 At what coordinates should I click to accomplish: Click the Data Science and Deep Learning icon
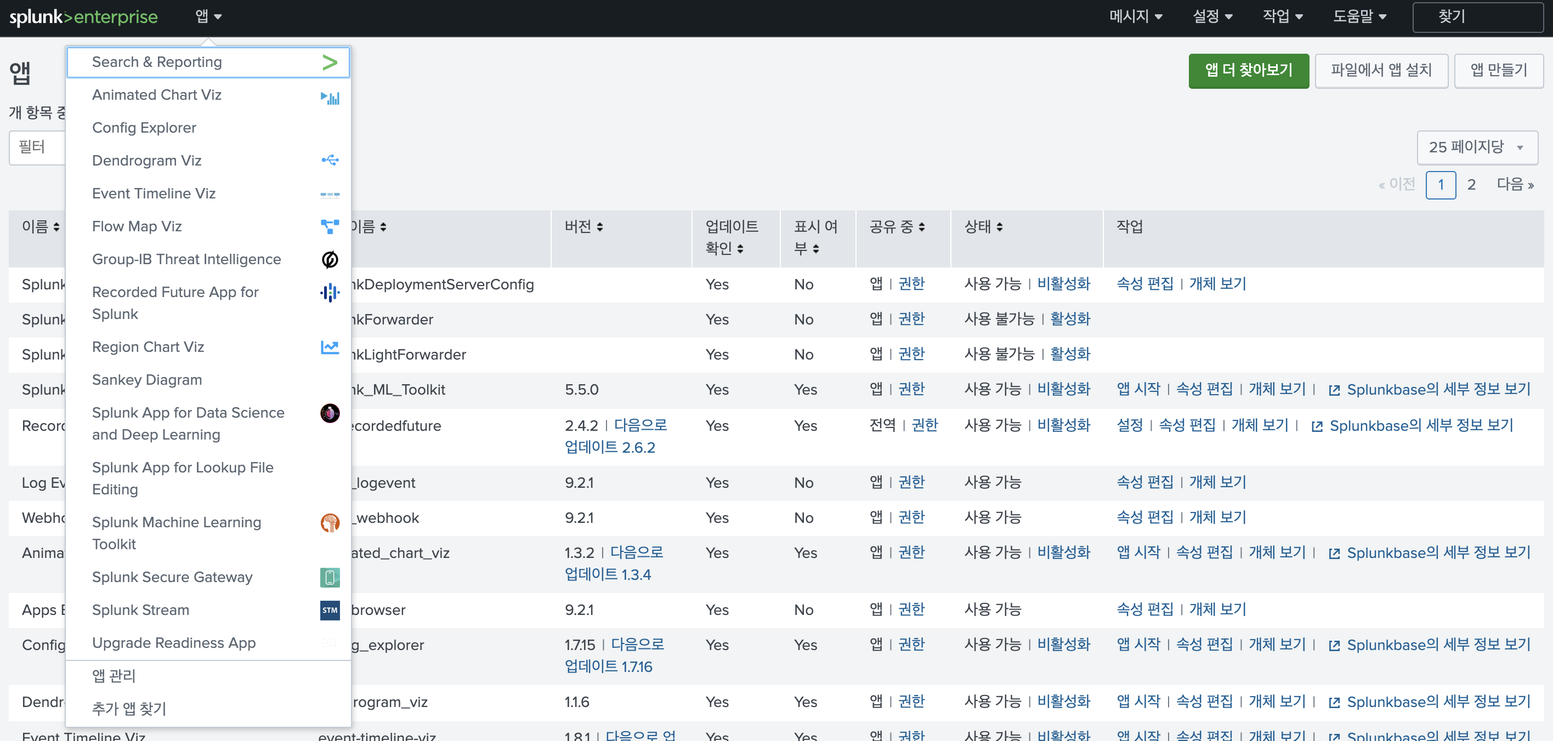[330, 413]
